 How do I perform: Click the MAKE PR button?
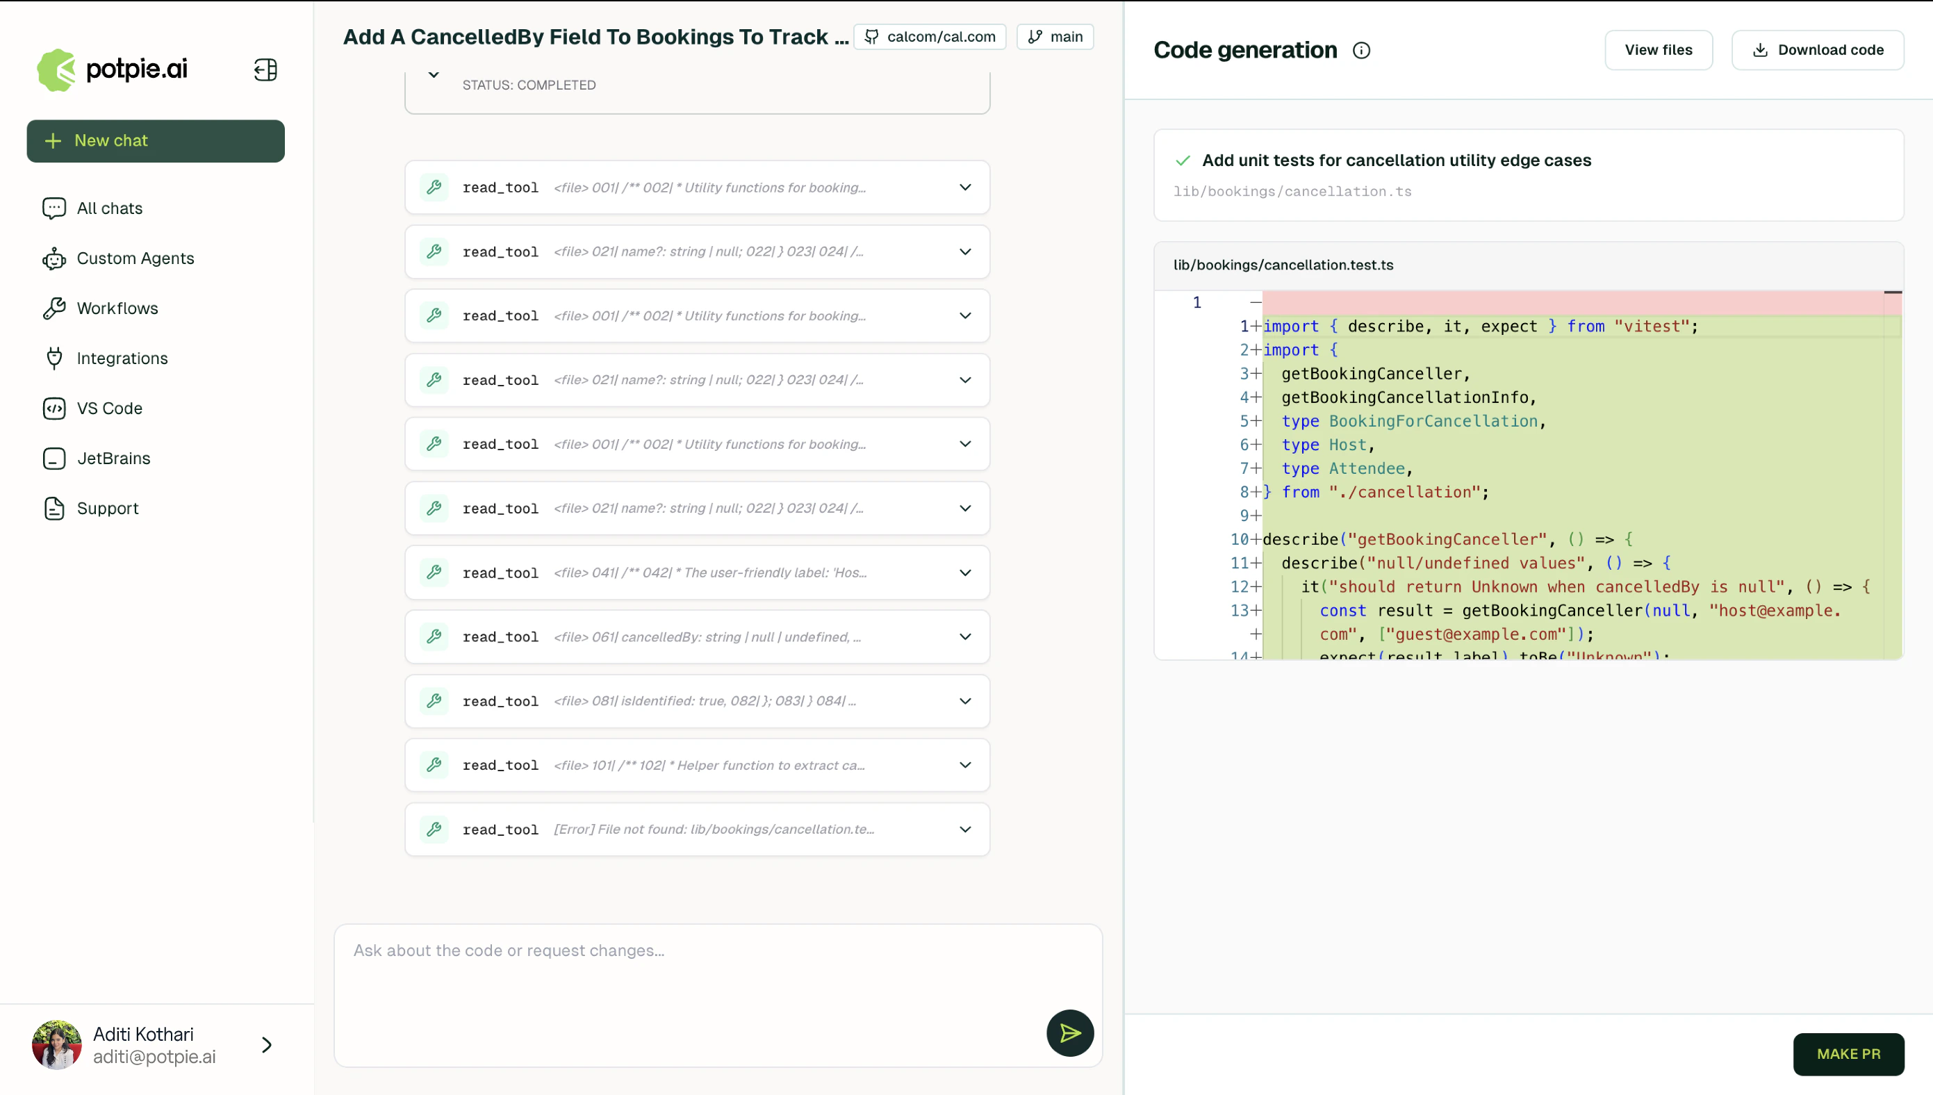pos(1848,1053)
